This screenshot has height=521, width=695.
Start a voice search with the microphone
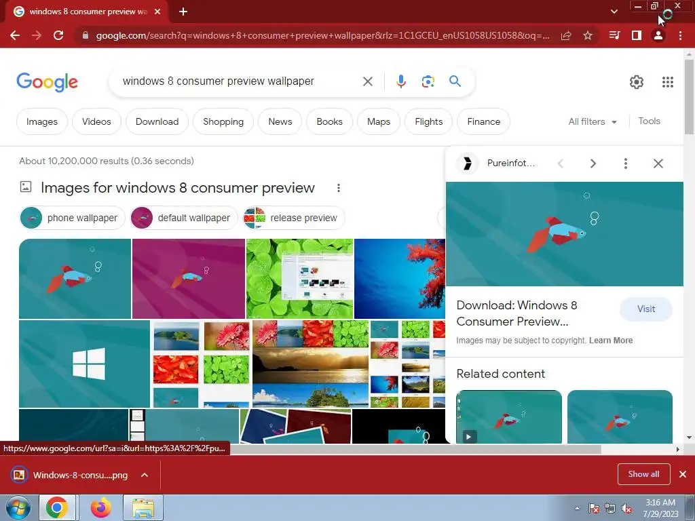pos(401,81)
